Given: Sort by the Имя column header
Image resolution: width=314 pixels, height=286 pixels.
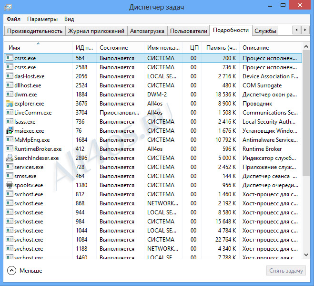Looking at the screenshot, I should [x=38, y=48].
